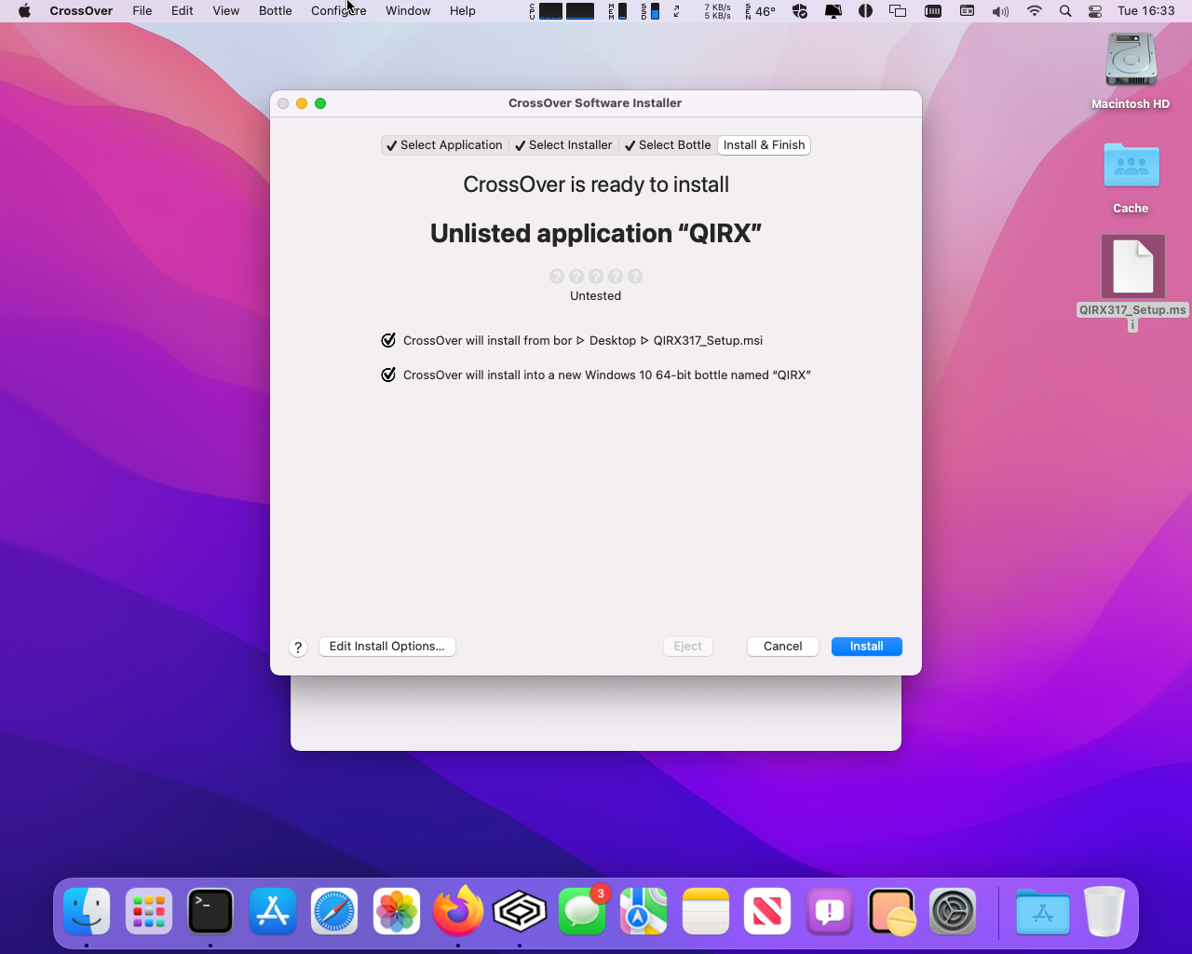
Task: Click the SSD disk usage indicator
Action: 650,11
